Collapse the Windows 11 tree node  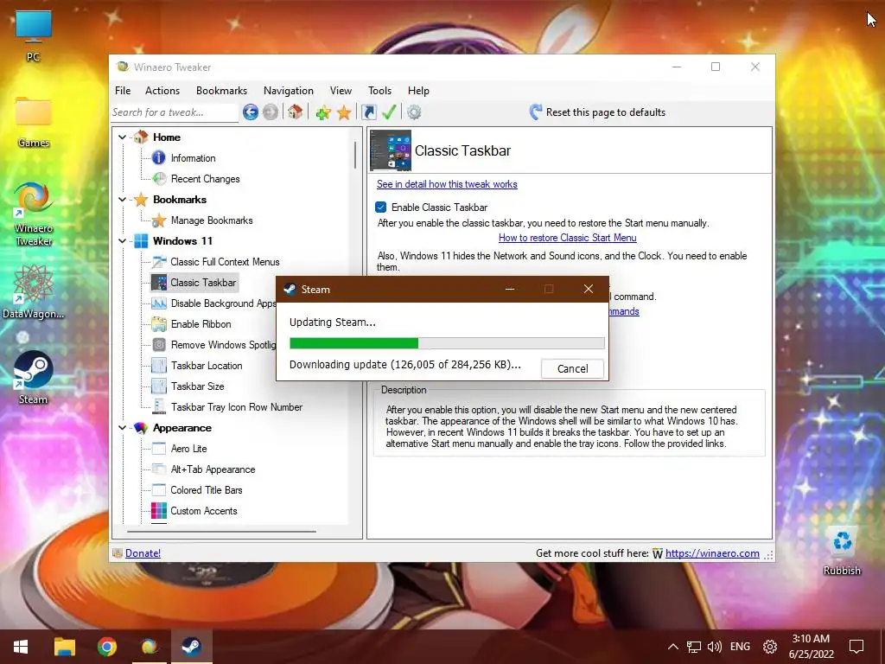click(122, 241)
